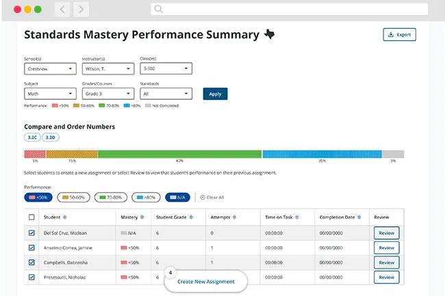
Task: Click the gray Not Completed bar segment
Action: click(394, 154)
